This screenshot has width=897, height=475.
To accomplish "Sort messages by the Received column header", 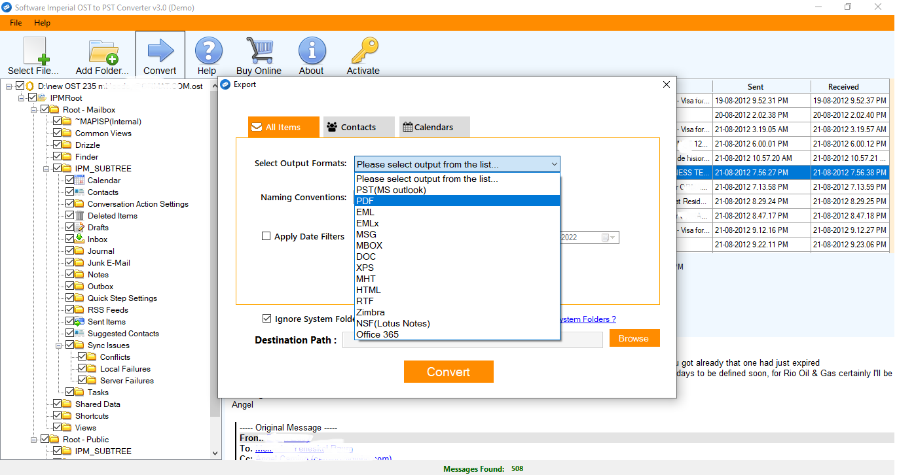I will click(850, 86).
